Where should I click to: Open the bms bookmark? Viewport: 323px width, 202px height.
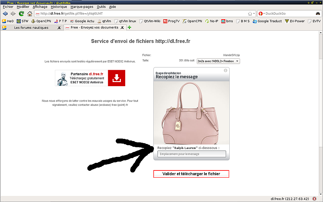click(x=227, y=21)
